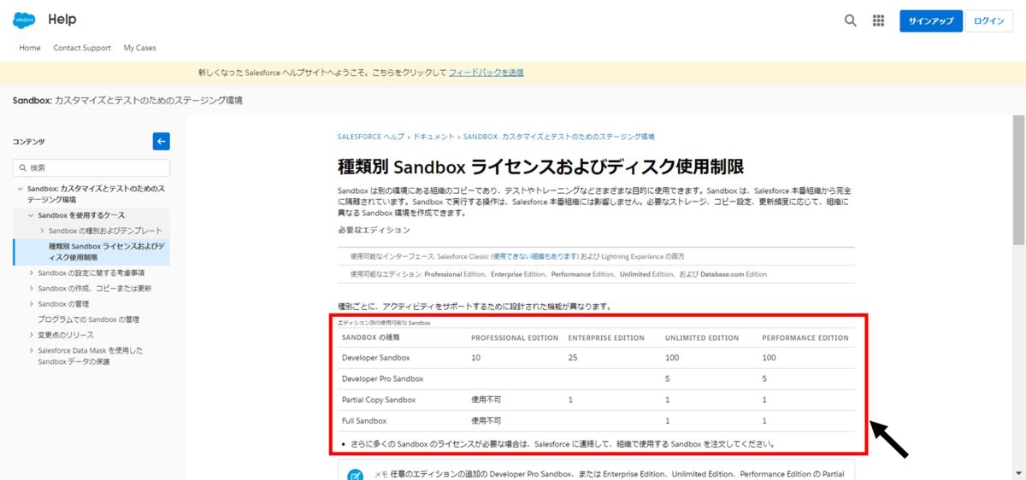Click the Developer Pro Sandbox row label
The height and width of the screenshot is (480, 1026).
click(x=382, y=378)
